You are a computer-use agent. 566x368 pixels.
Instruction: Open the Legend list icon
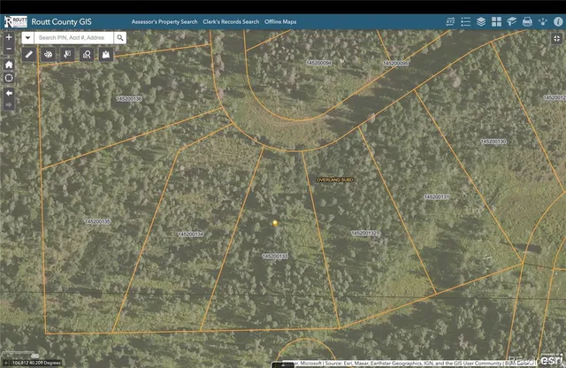[x=466, y=21]
